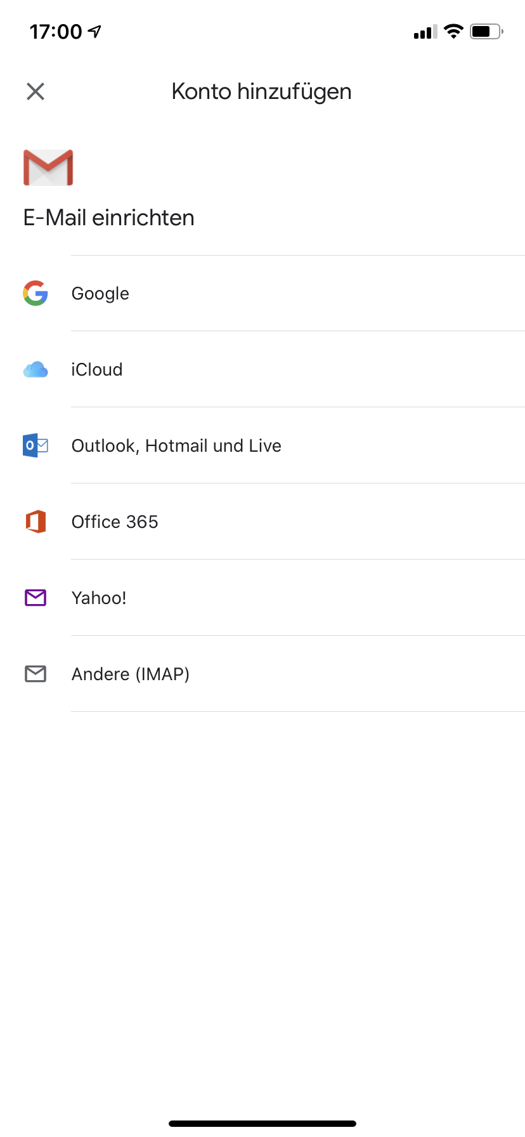Select Google account option
Image resolution: width=525 pixels, height=1137 pixels.
pos(262,293)
